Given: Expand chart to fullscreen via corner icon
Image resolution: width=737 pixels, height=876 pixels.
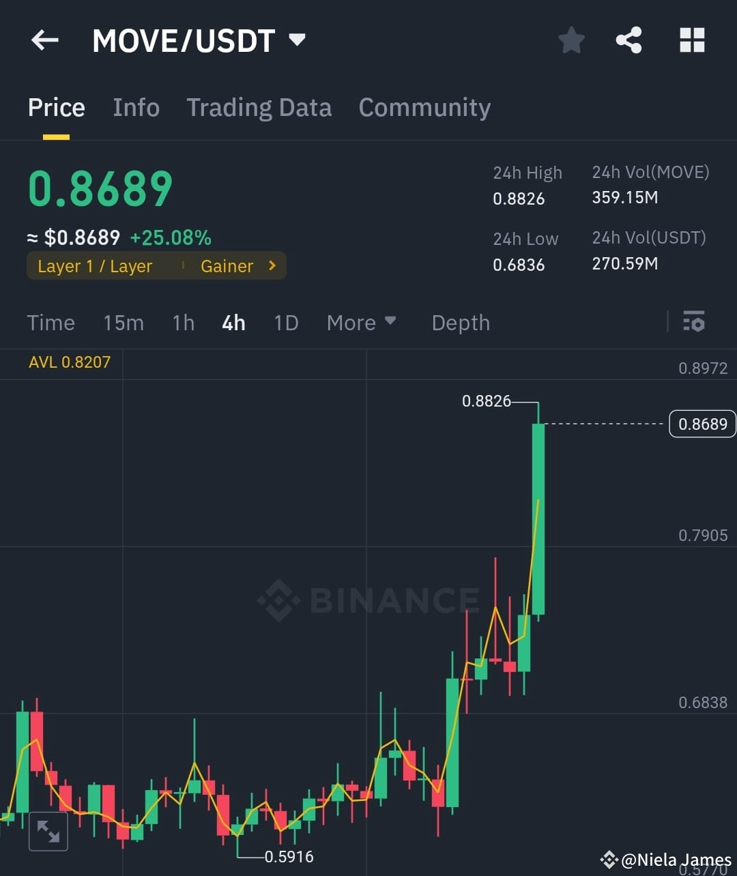Looking at the screenshot, I should point(48,832).
